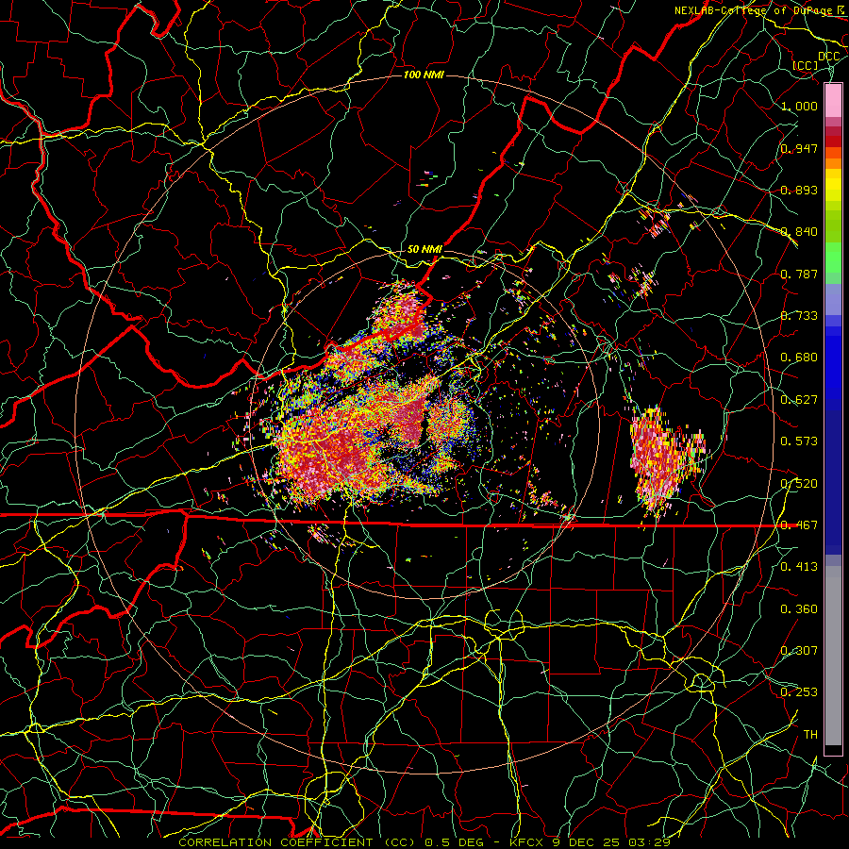Click the 0.840 value on the color scale

799,232
